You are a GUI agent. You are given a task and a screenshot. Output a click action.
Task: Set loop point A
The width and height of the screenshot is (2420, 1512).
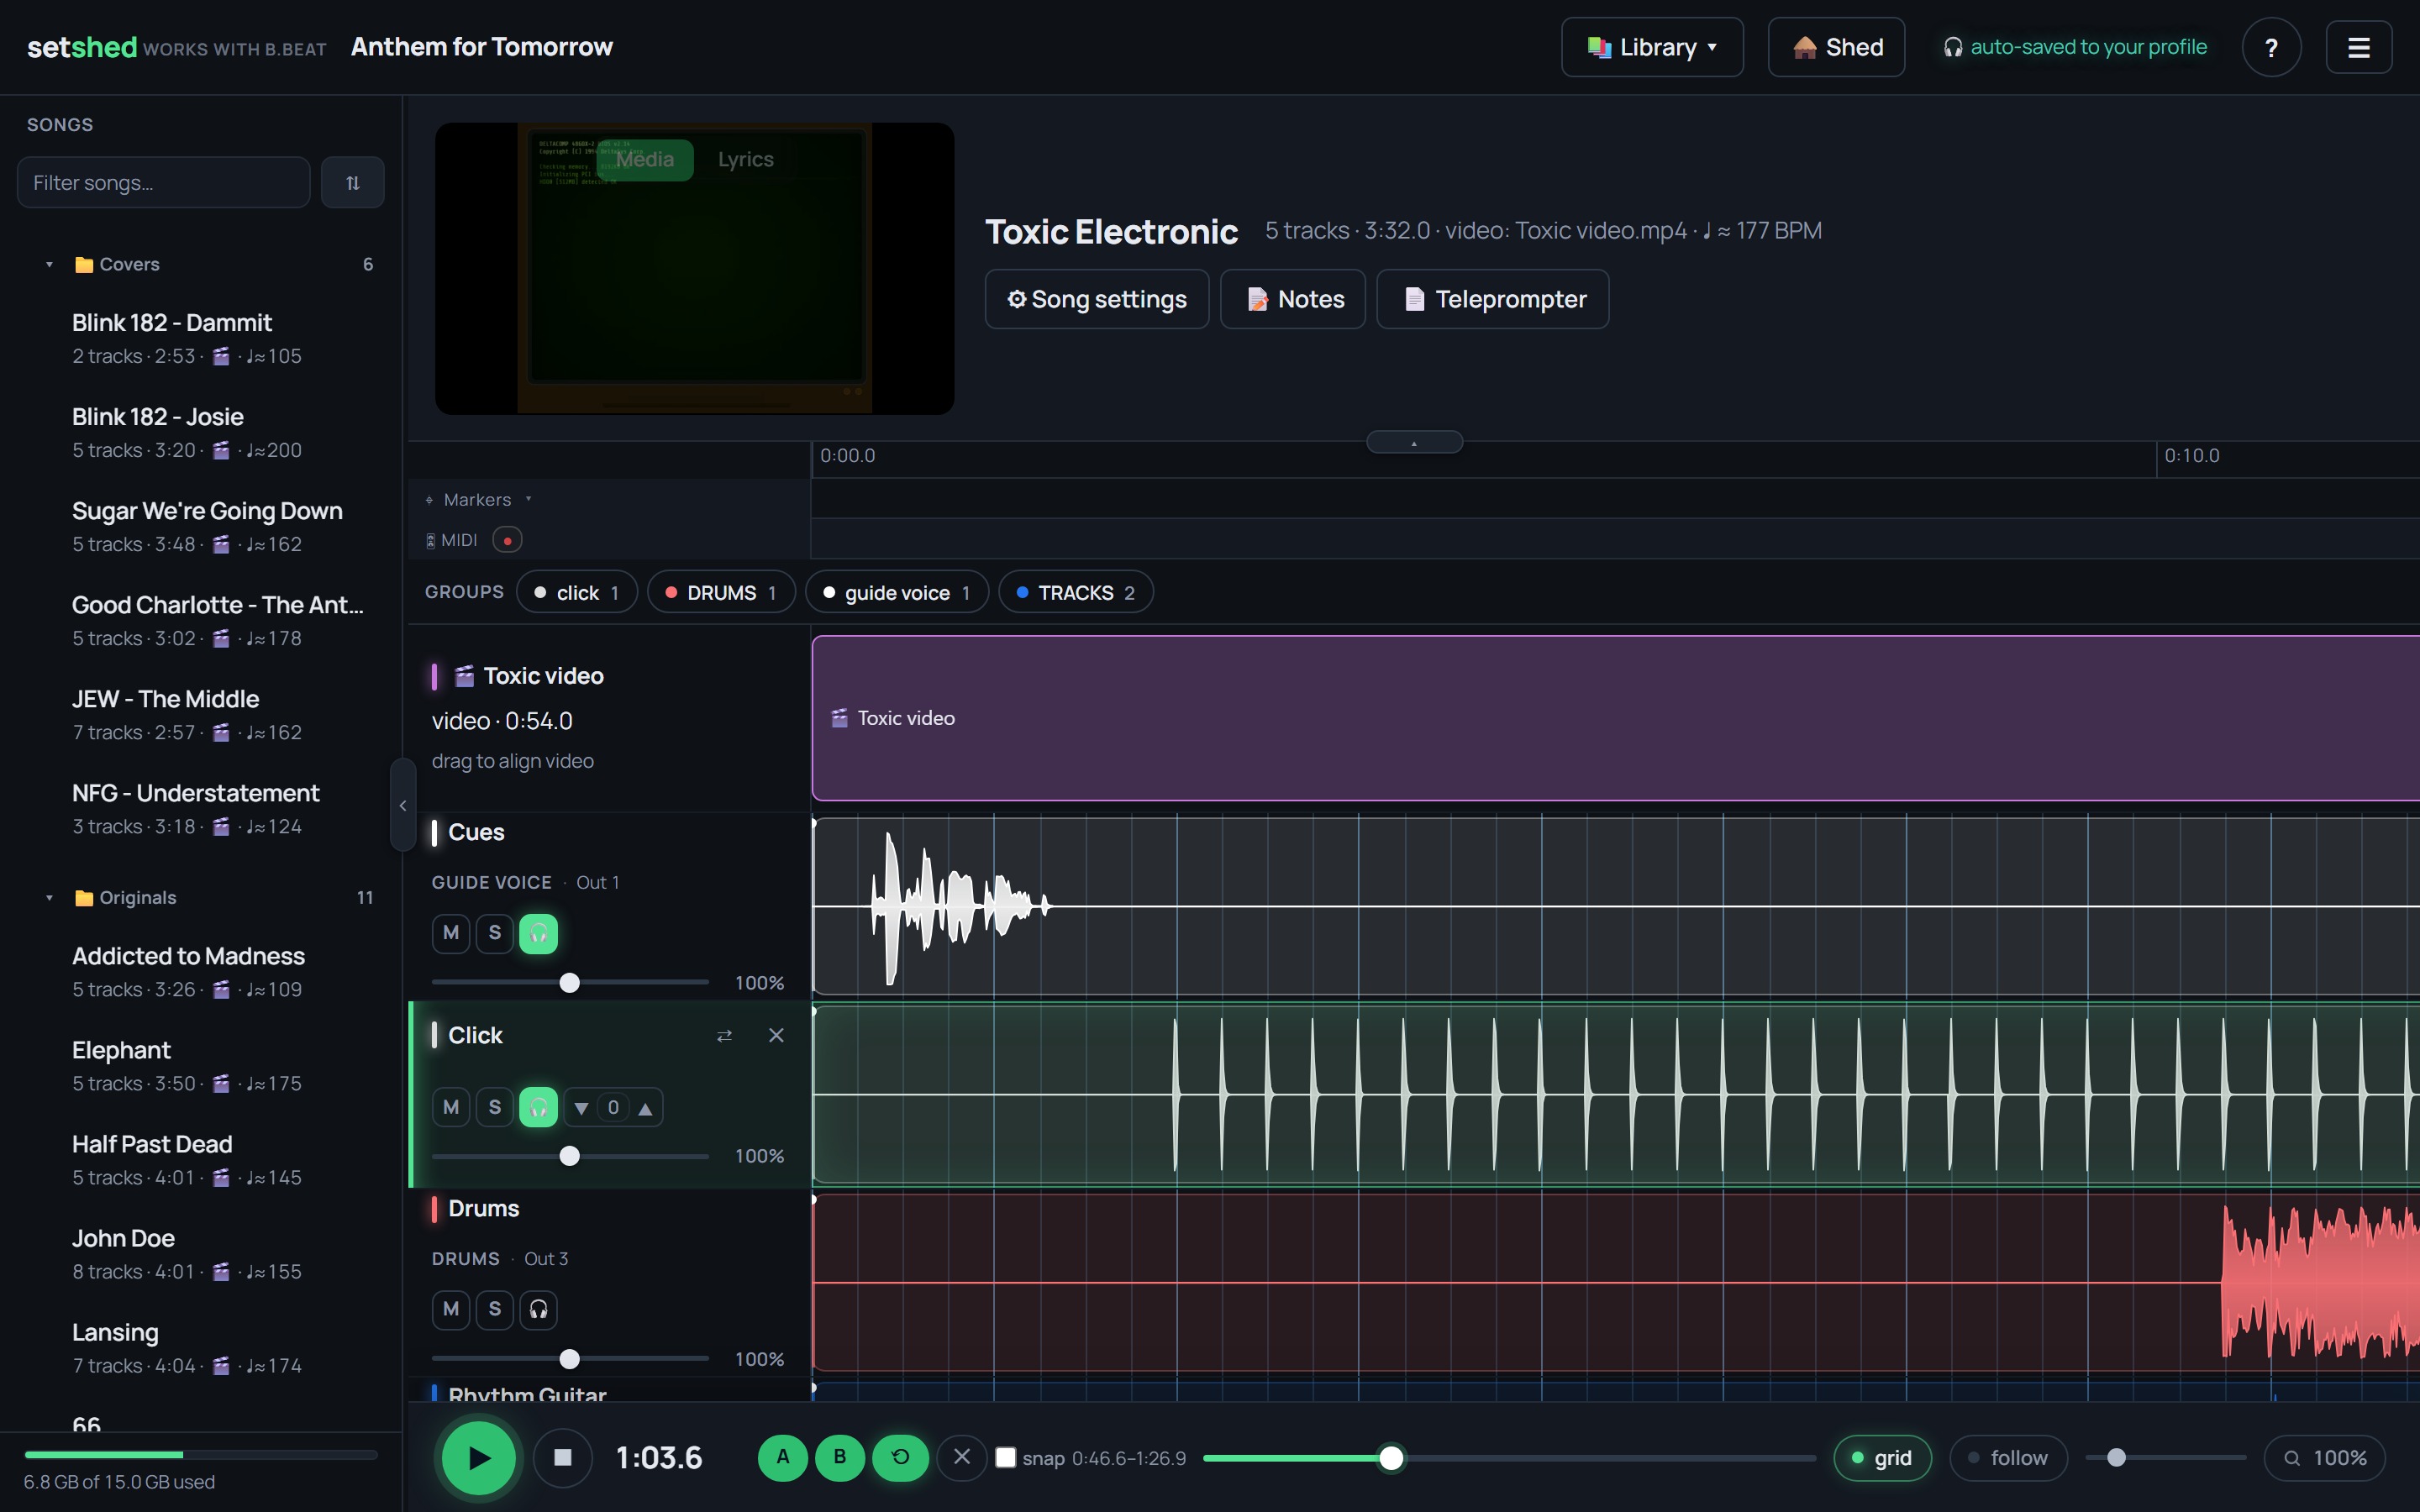click(783, 1457)
